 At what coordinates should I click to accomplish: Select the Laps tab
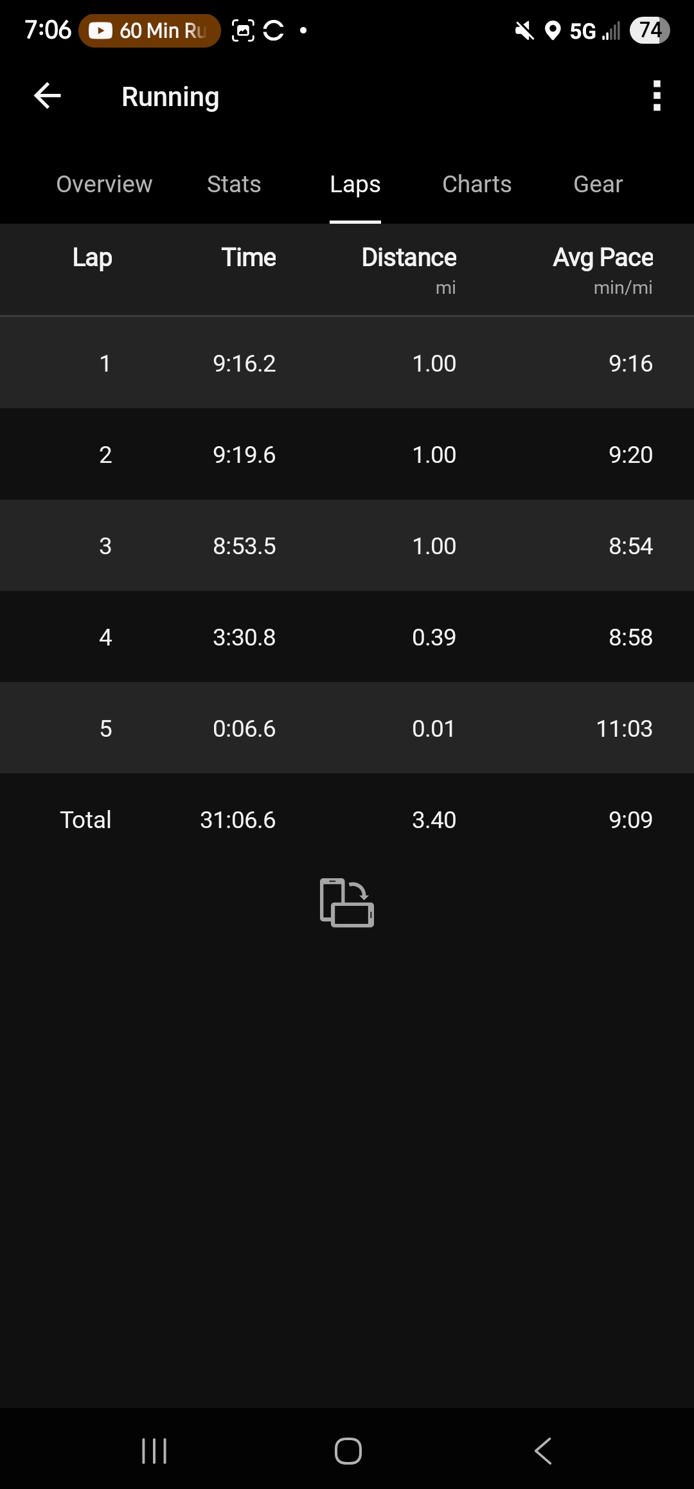click(x=355, y=185)
